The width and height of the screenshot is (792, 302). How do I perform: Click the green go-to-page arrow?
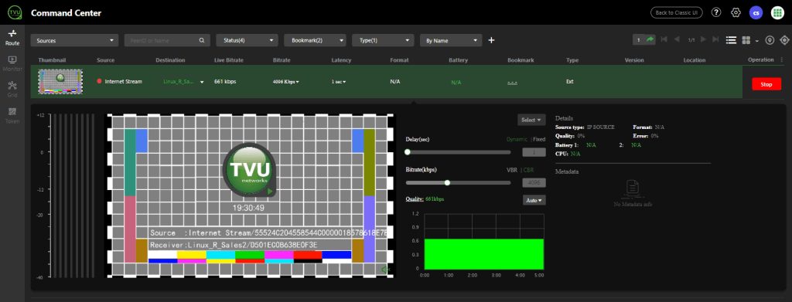650,39
